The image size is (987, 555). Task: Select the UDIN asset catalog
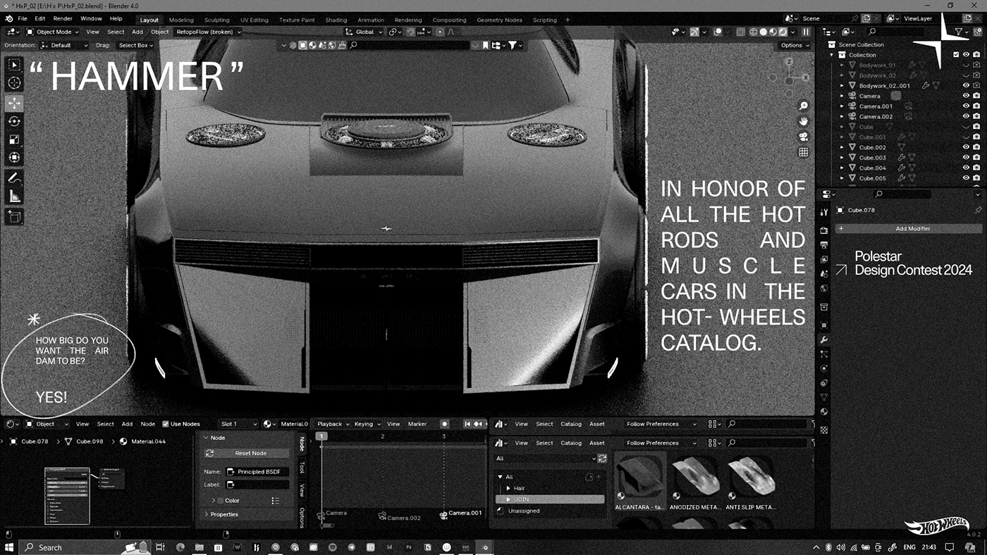coord(550,499)
